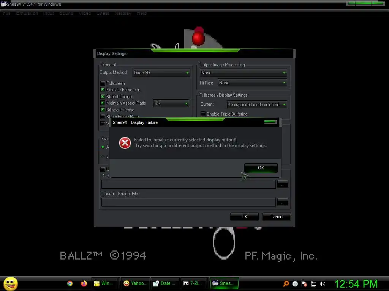389x291 pixels.
Task: Click the browse button for OpenGL Shader File
Action: point(283,202)
